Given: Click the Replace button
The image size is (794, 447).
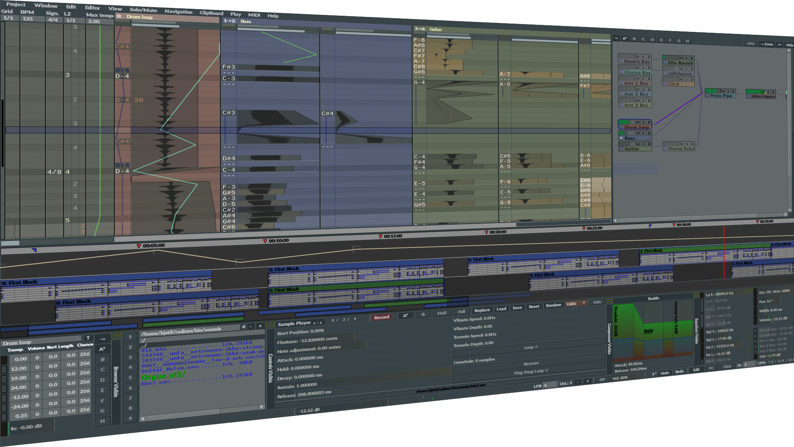Looking at the screenshot, I should click(x=482, y=310).
